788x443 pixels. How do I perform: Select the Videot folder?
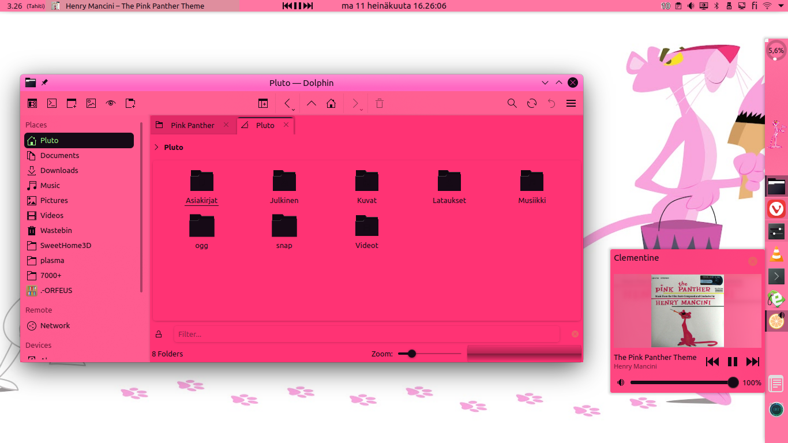pos(367,231)
